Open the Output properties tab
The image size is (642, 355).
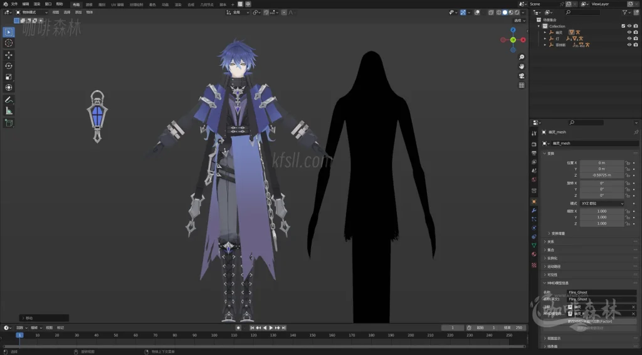click(x=534, y=153)
